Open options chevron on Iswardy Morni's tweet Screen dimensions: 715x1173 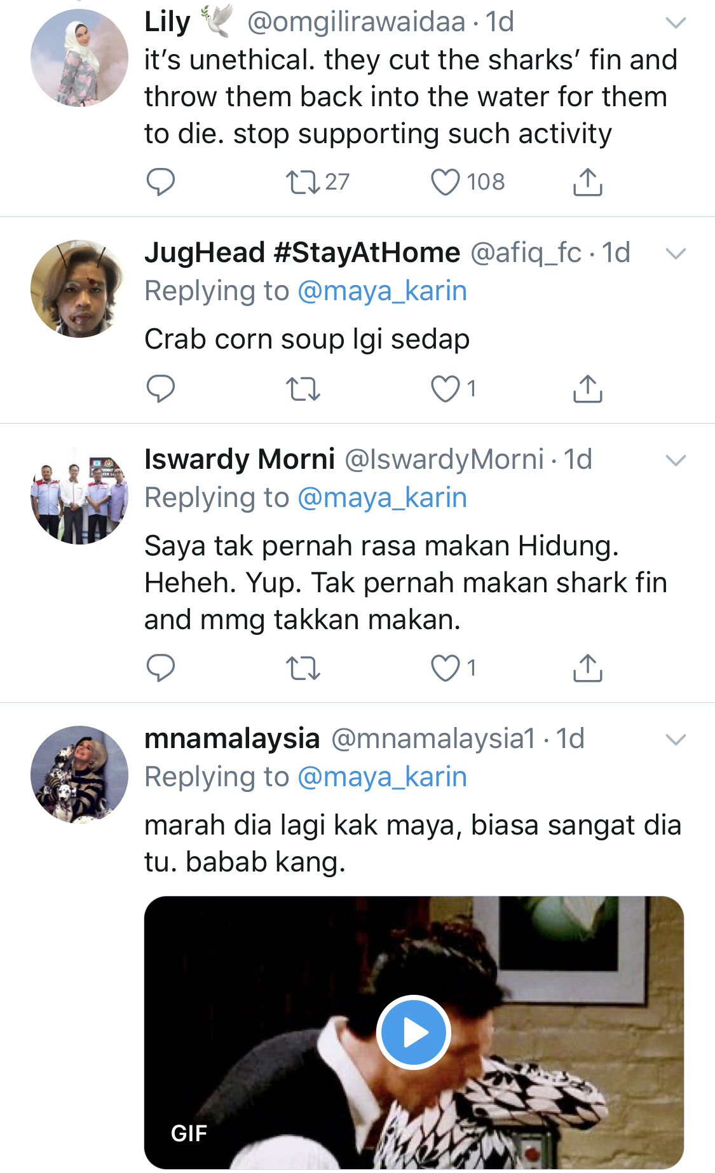675,460
